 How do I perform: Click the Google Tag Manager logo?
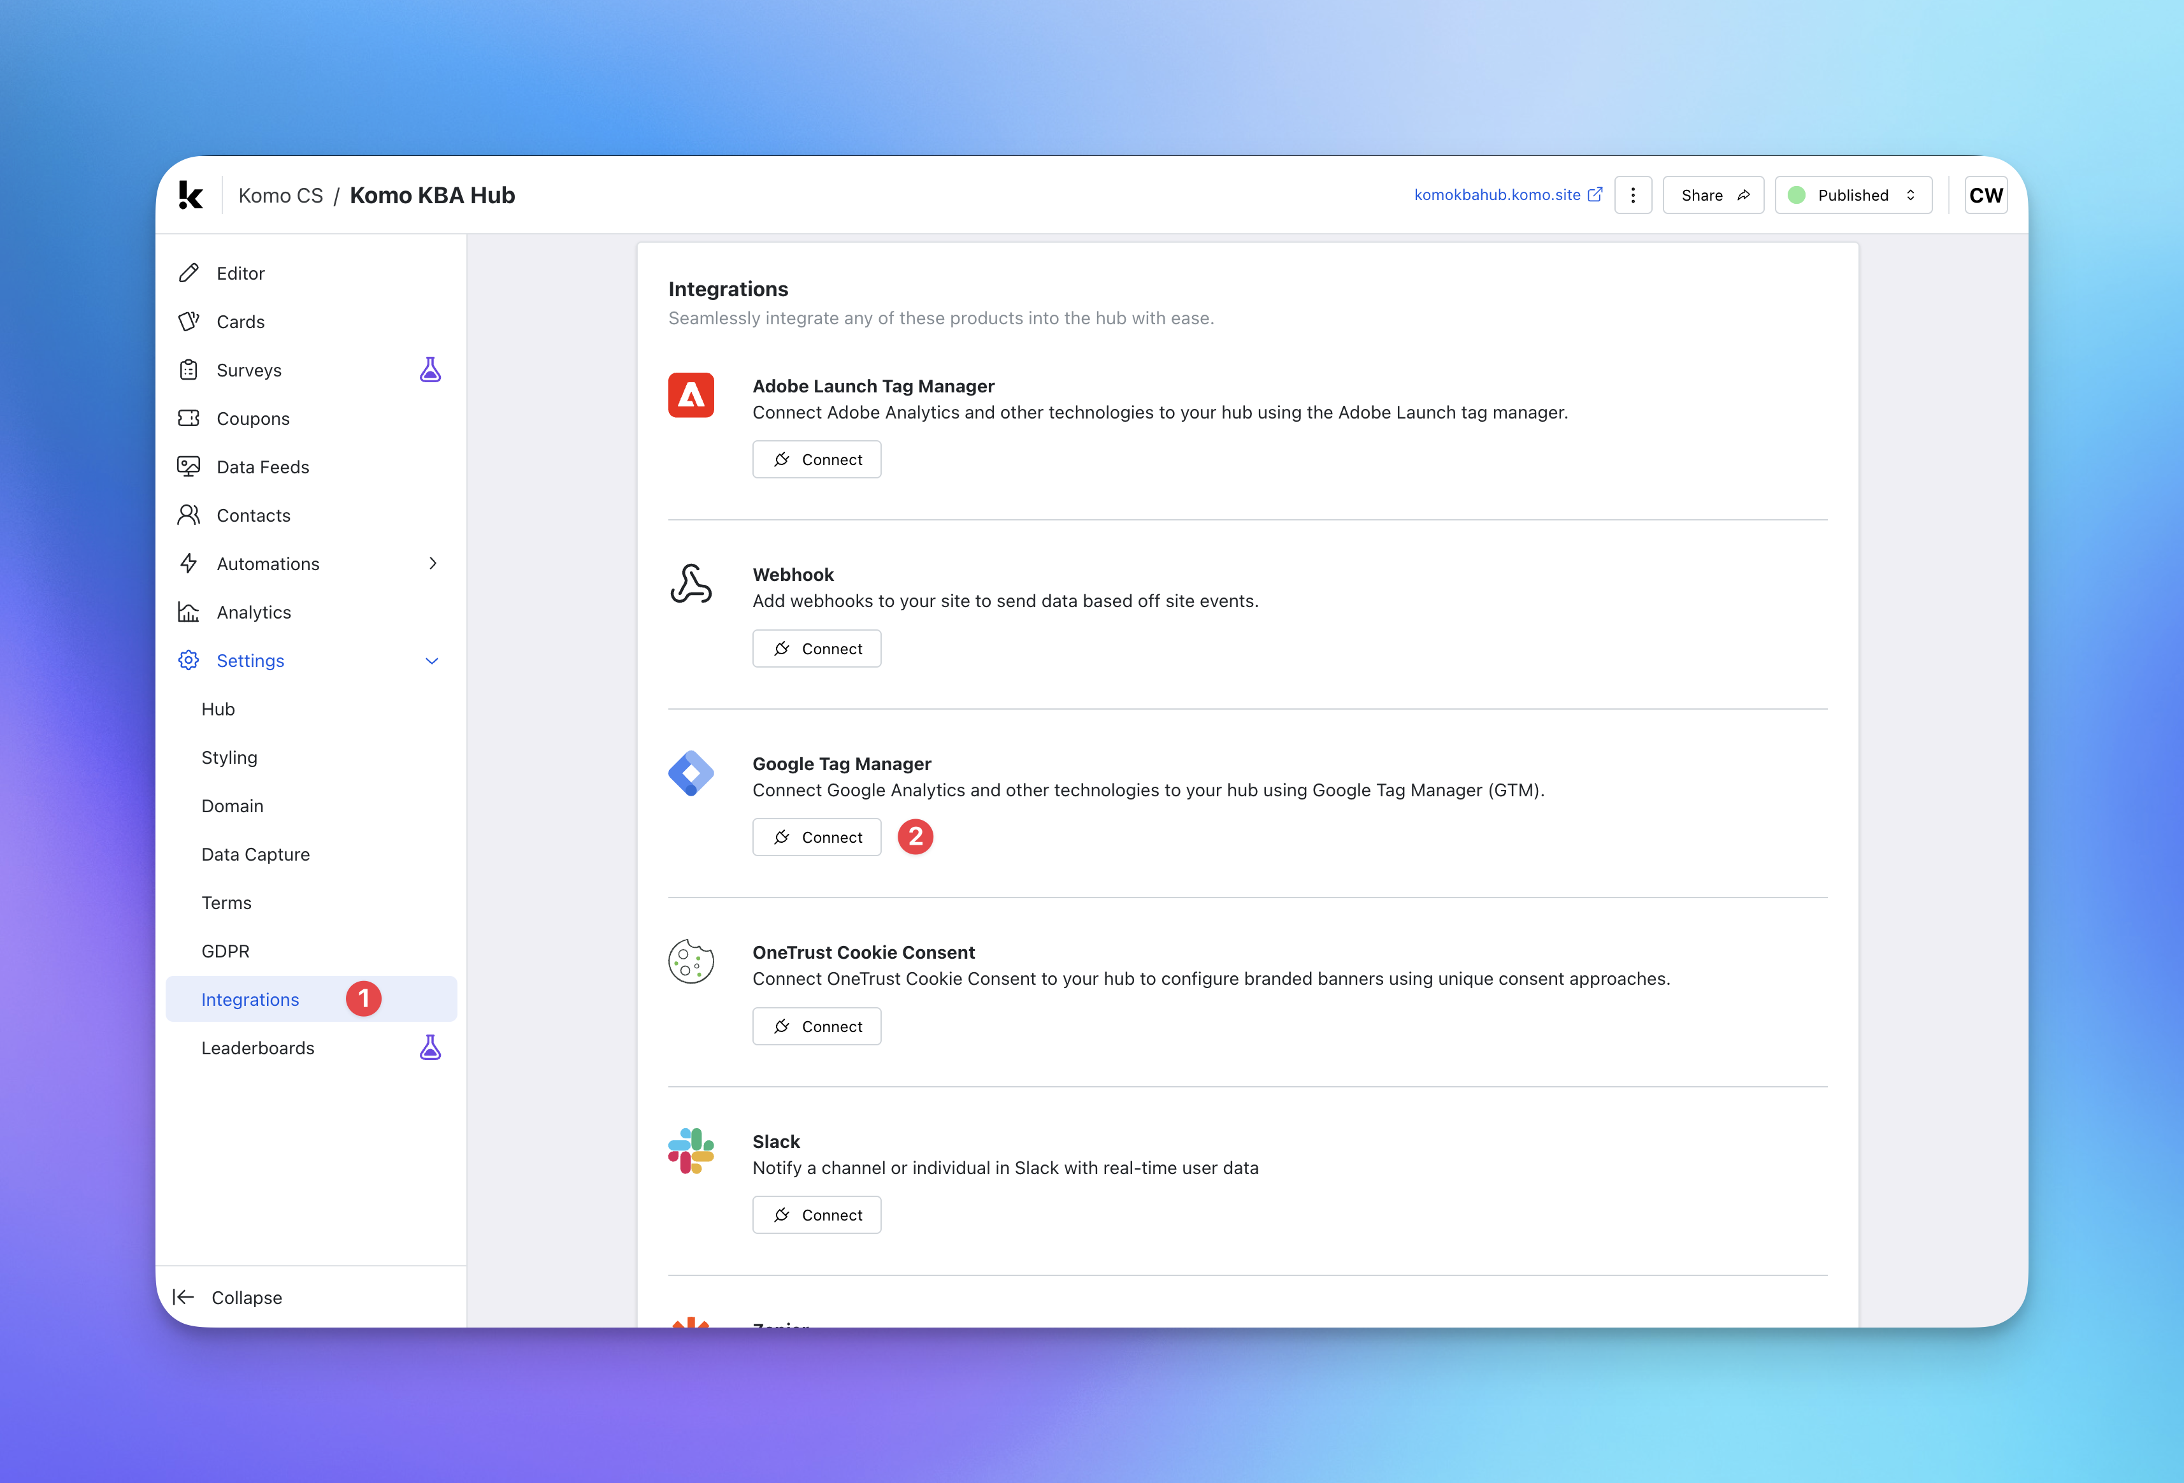pyautogui.click(x=691, y=773)
